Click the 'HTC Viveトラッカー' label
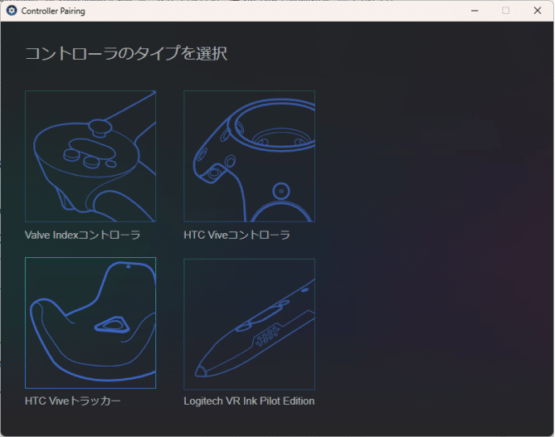The width and height of the screenshot is (555, 437). click(x=72, y=401)
